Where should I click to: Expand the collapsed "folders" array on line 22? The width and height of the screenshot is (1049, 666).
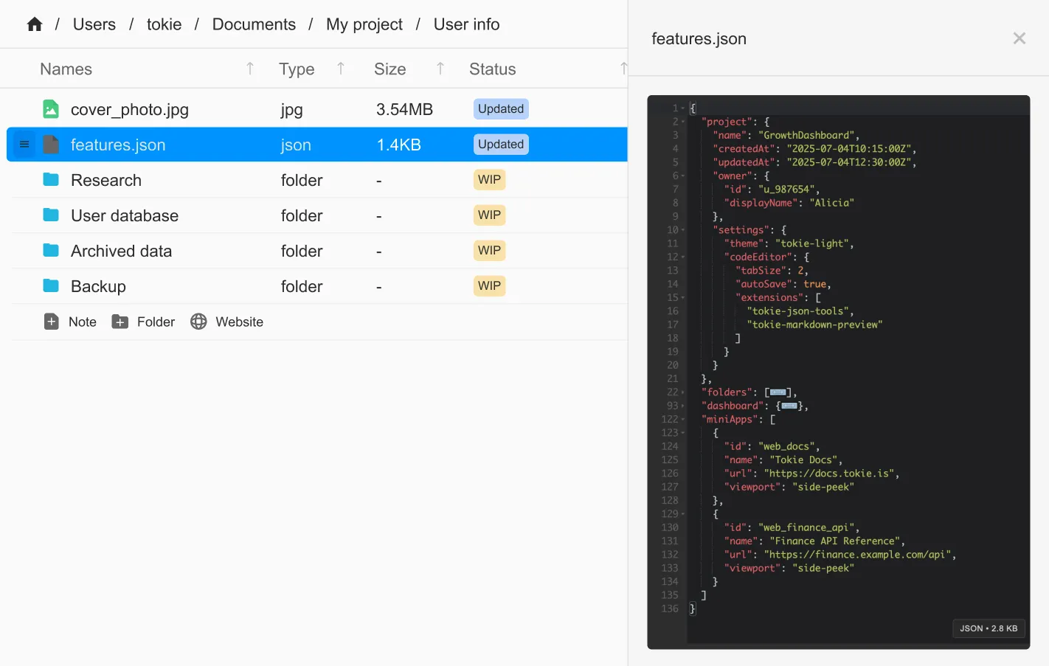[x=778, y=392]
